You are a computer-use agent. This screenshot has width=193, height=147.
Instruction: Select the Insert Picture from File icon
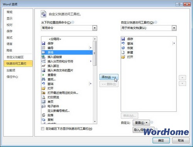(x=44, y=70)
